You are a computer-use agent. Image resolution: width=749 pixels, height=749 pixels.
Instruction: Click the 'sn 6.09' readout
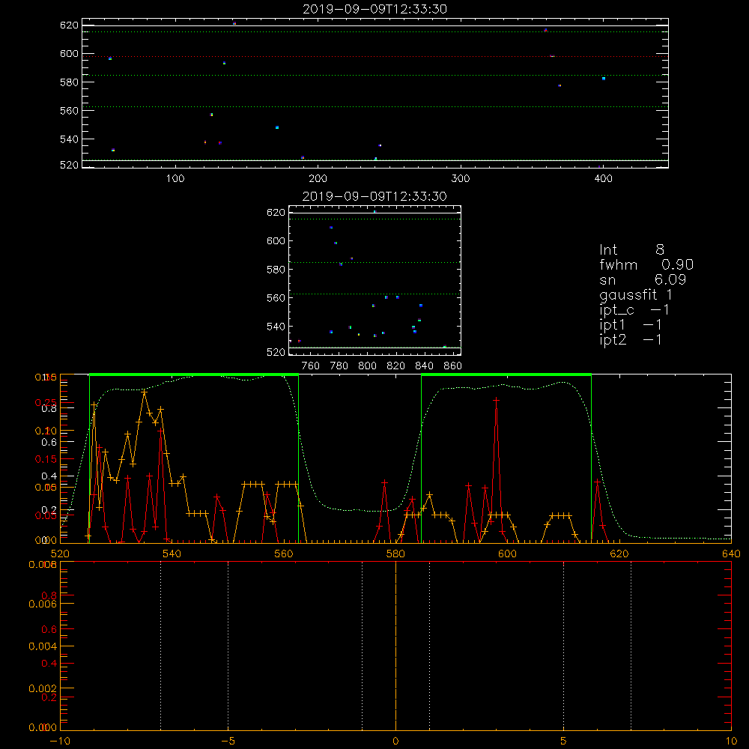tap(643, 279)
